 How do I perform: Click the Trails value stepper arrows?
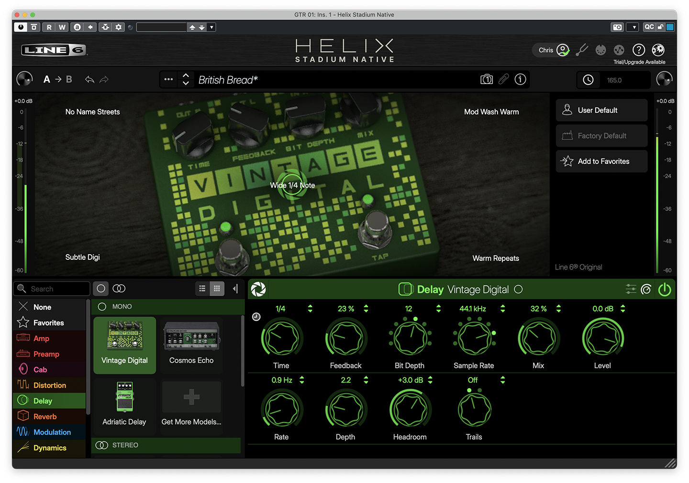click(x=503, y=380)
